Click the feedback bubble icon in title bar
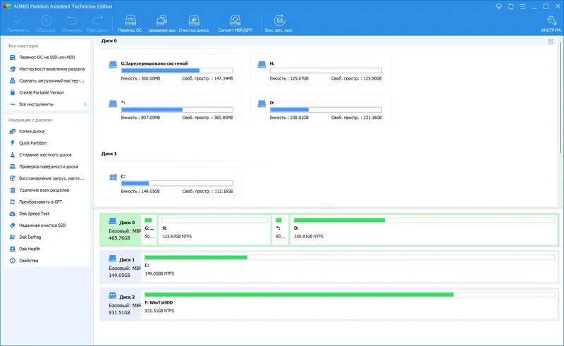Screen dimensions: 564x346 click(x=498, y=6)
